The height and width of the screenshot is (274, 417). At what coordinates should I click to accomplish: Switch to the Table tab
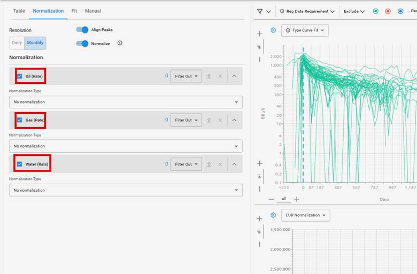[19, 11]
